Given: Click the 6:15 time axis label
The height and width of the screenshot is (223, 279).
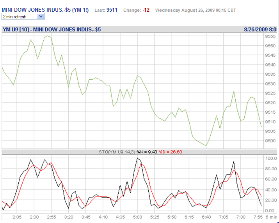Looking at the screenshot, I should point(189,217).
